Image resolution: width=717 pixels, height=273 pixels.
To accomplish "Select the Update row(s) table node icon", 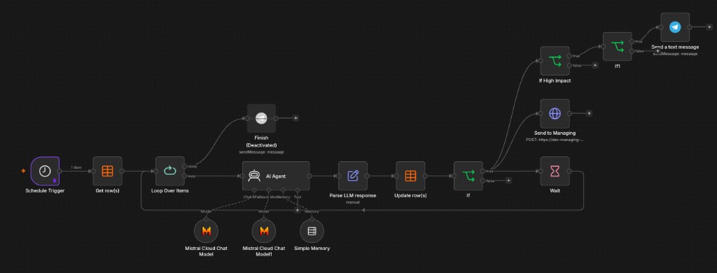I will click(410, 176).
